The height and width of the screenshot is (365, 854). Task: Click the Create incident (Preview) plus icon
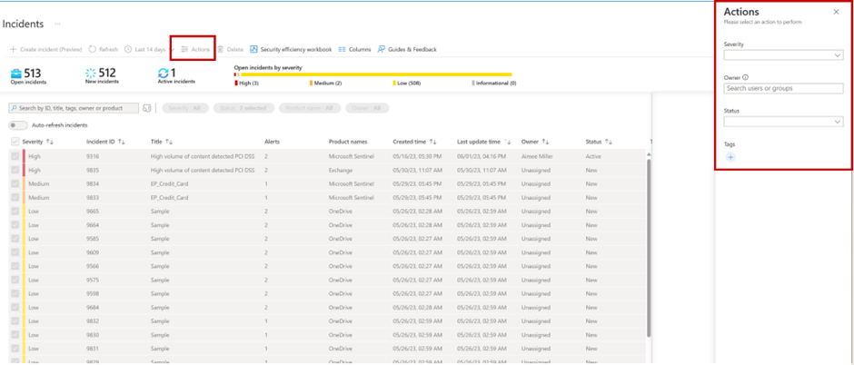tap(13, 50)
